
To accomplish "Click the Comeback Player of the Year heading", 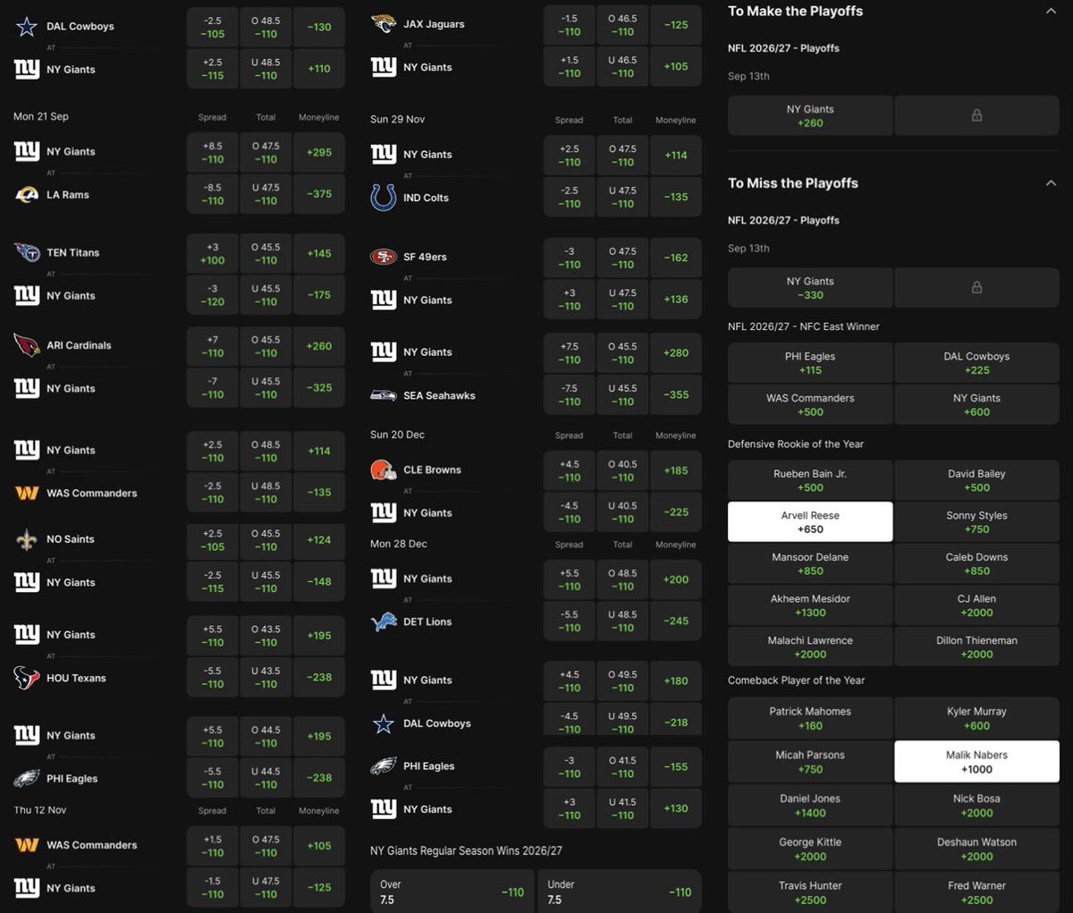I will [797, 681].
